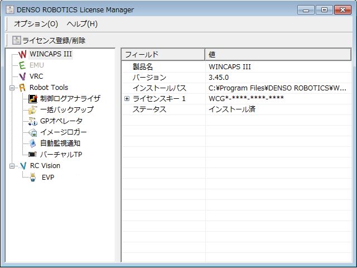
Task: Select the EMU tree item
Action: (x=37, y=65)
